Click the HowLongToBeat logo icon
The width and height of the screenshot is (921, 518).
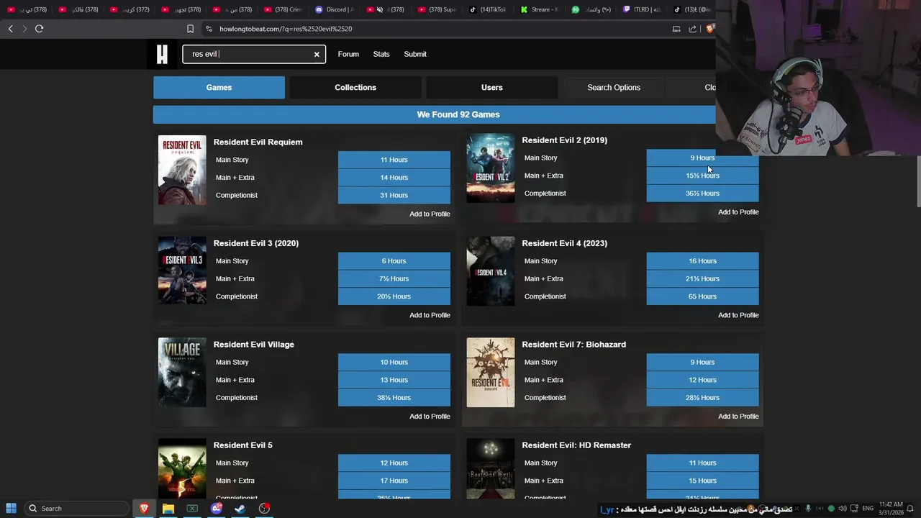coord(162,54)
